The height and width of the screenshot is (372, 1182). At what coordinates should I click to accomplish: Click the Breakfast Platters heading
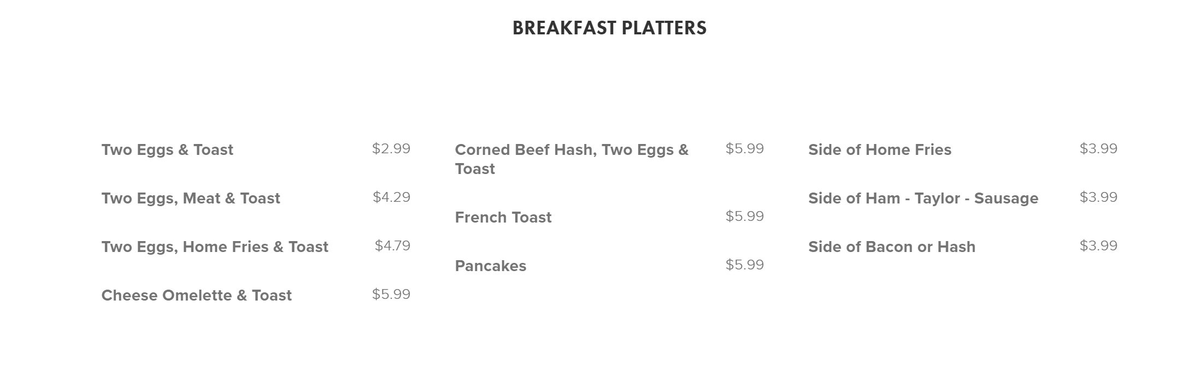click(x=609, y=28)
